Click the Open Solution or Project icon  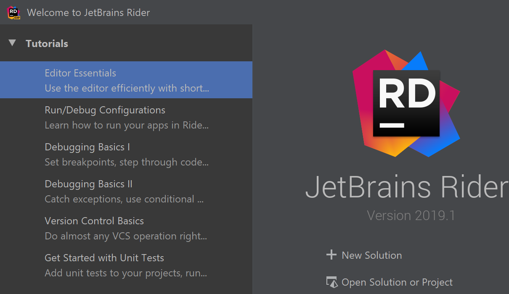332,282
